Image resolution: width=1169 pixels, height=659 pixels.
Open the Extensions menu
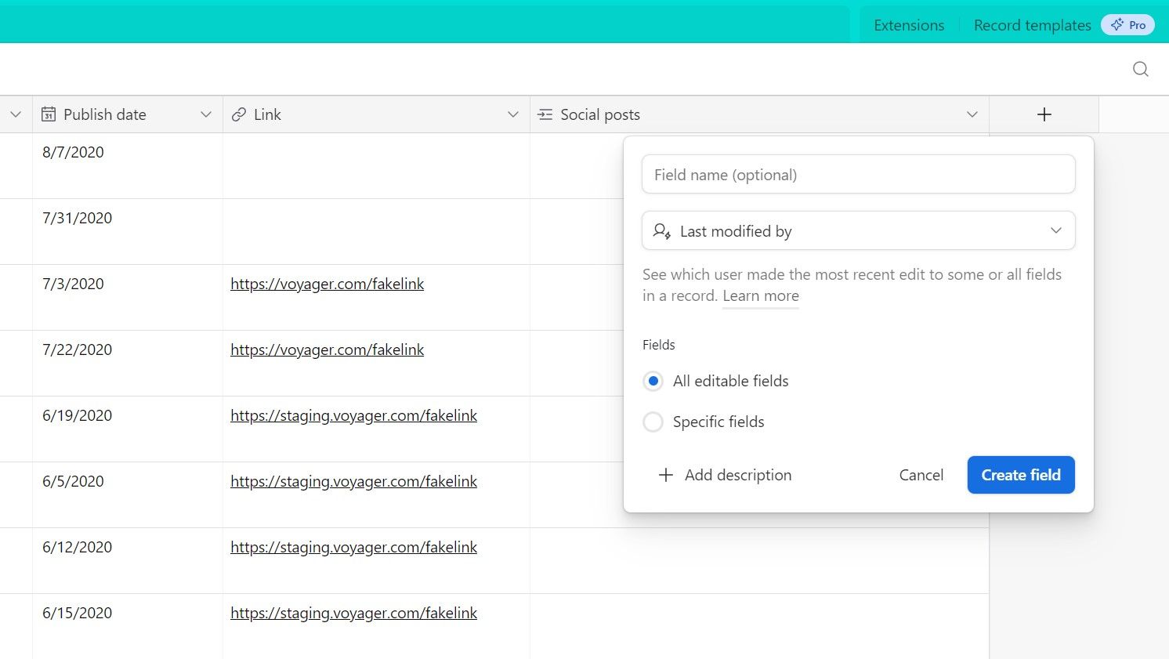tap(908, 24)
